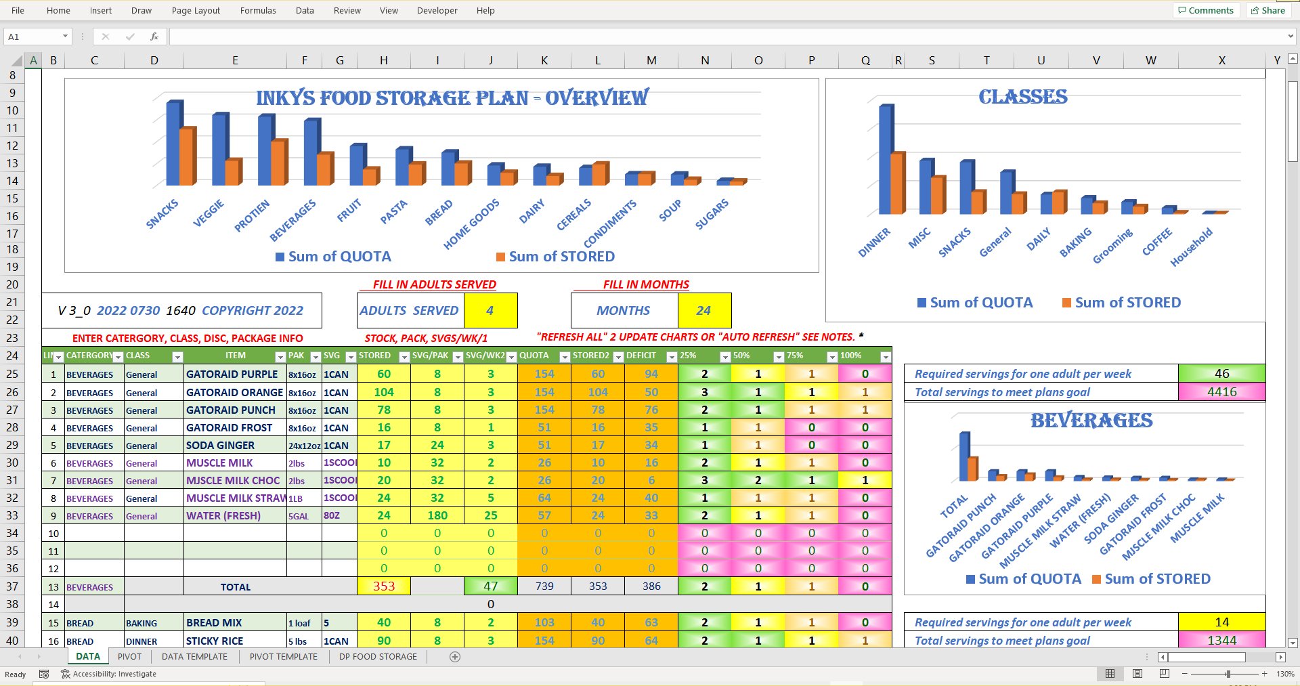Screen dimensions: 1300x686
Task: Expand the formula bar chevron
Action: click(x=1291, y=37)
